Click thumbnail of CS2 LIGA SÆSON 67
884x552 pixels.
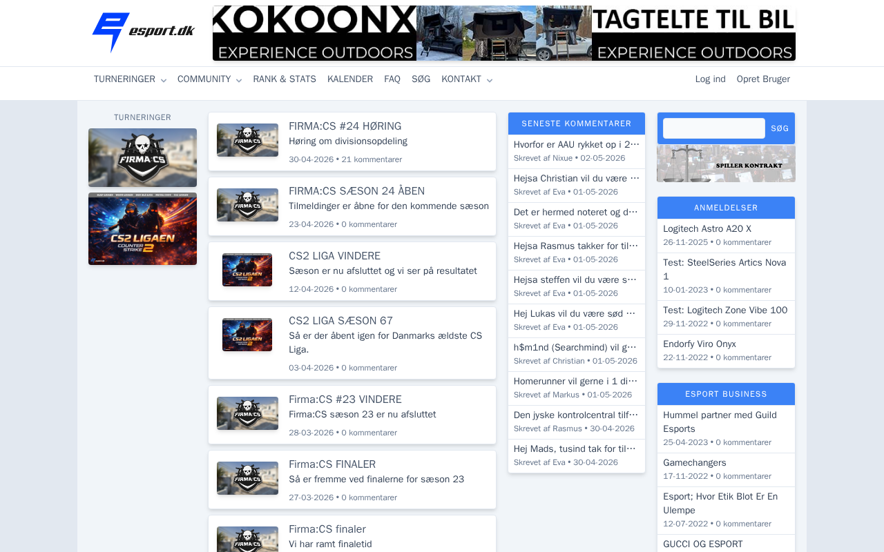[x=247, y=335]
